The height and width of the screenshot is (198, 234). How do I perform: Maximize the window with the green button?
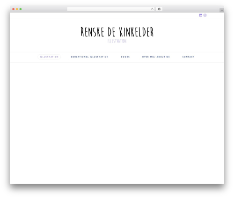(21, 9)
